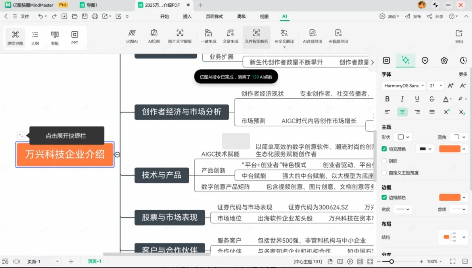This screenshot has width=472, height=268.
Task: Select 文件智能解析 file analysis tool
Action: pos(256,37)
